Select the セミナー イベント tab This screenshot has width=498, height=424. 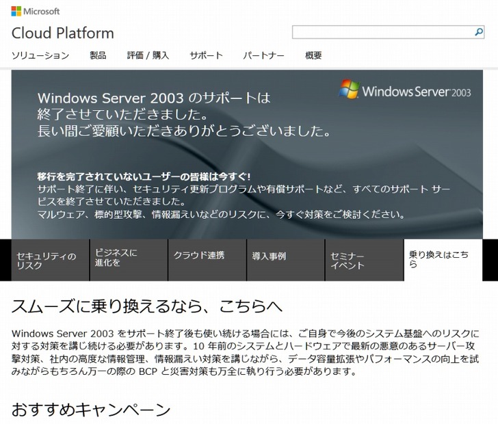[x=365, y=260]
